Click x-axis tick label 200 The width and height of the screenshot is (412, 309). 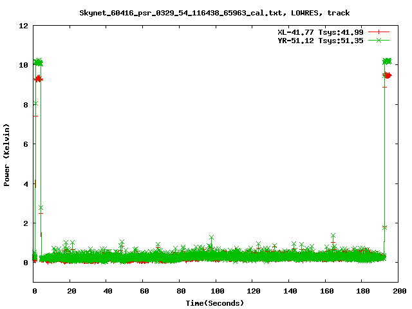(x=399, y=291)
